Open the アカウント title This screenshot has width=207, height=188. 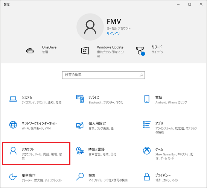click(28, 149)
